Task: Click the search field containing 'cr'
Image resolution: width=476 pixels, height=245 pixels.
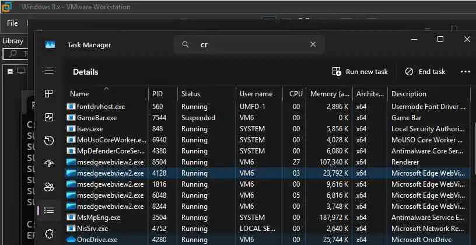Action: 250,45
